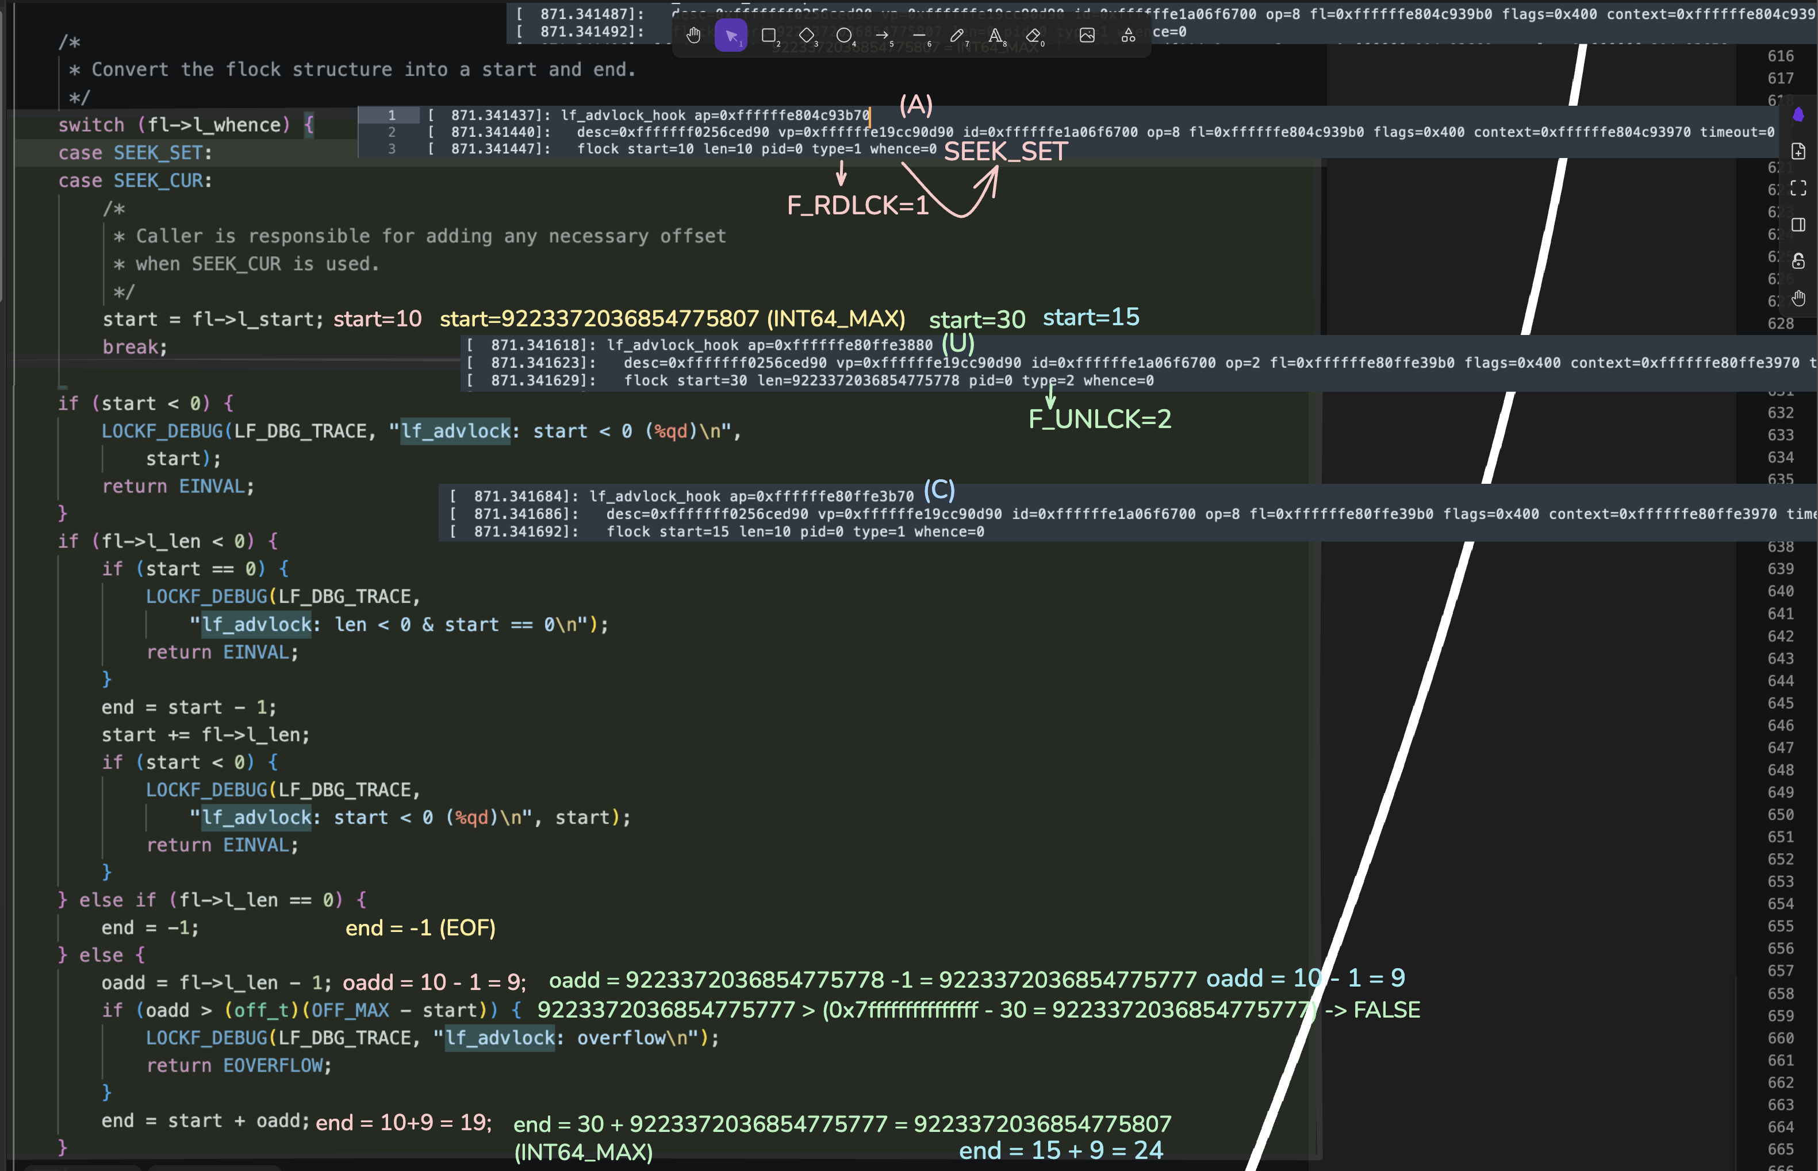Select the Eraser tool
The height and width of the screenshot is (1171, 1818).
[1032, 35]
